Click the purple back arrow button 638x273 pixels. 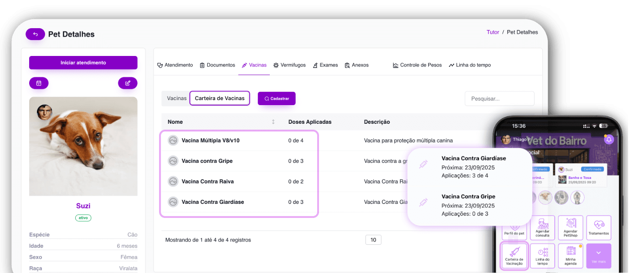(35, 34)
